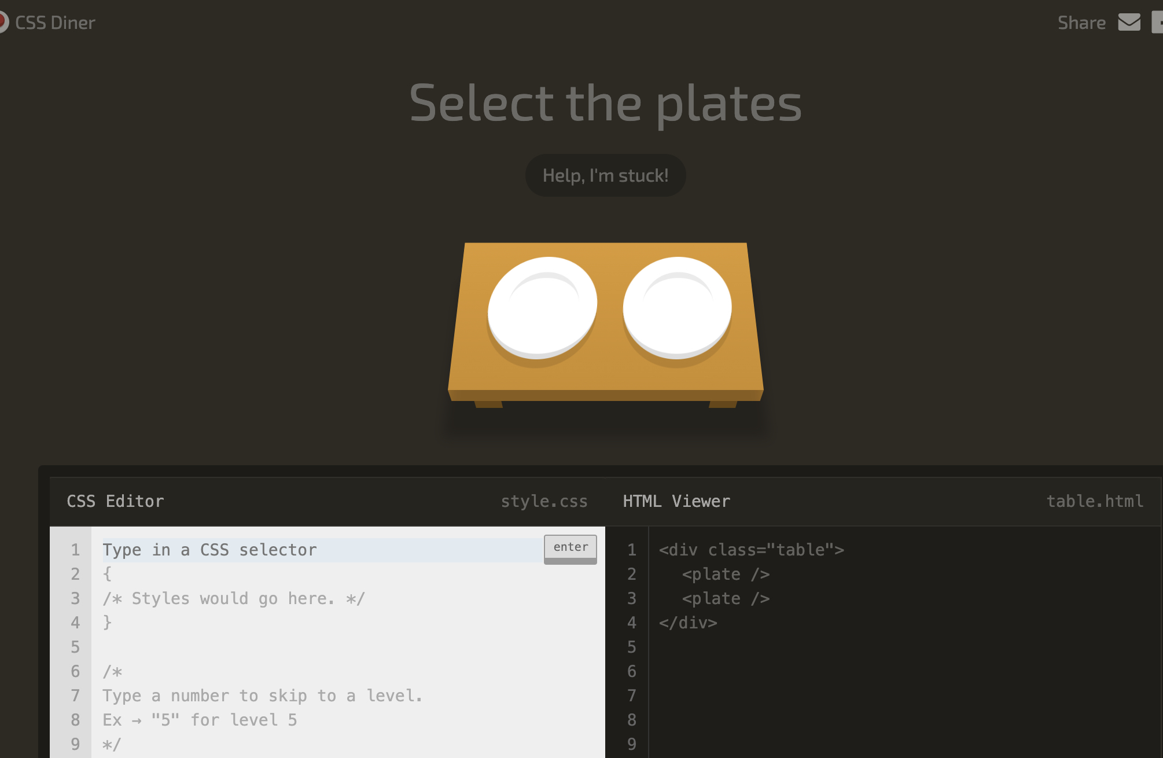Viewport: 1163px width, 758px height.
Task: Click the style.css file label
Action: (x=544, y=501)
